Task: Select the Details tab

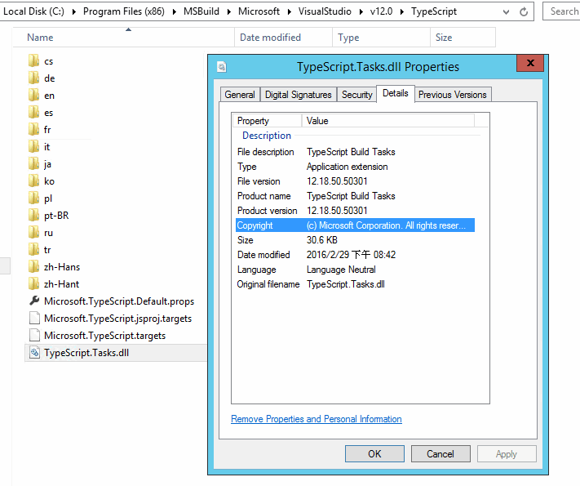Action: point(396,93)
